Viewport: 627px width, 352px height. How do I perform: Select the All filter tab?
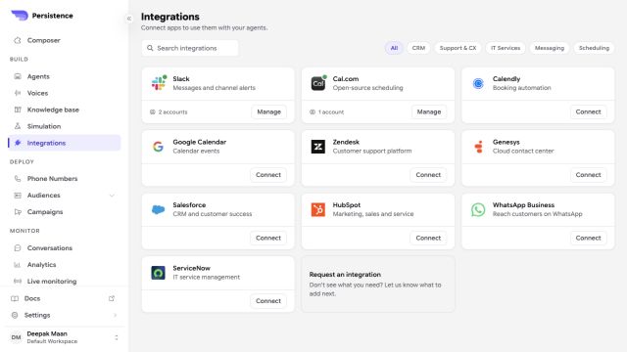(394, 48)
